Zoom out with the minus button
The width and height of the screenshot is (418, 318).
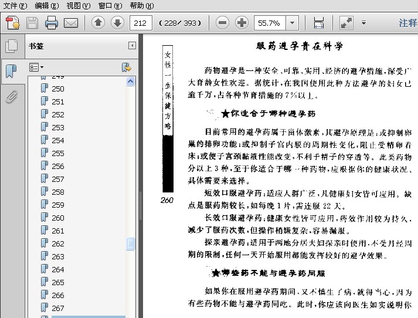(x=222, y=23)
